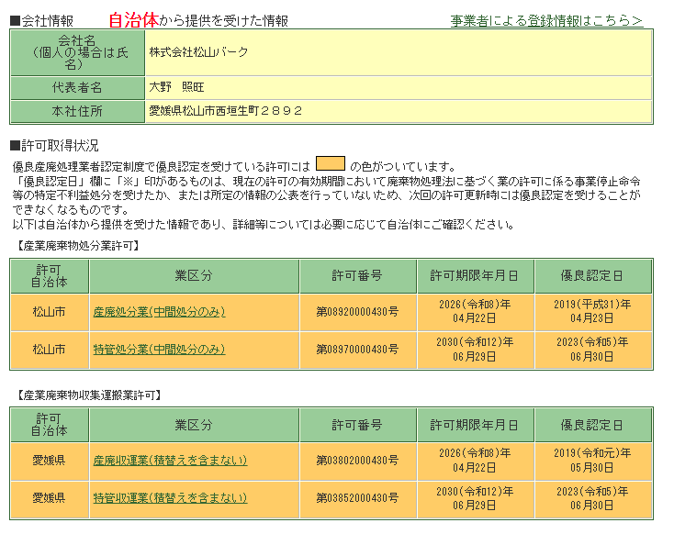Click the red 自治体 heading text
Viewport: 674px width, 545px height.
tap(132, 19)
